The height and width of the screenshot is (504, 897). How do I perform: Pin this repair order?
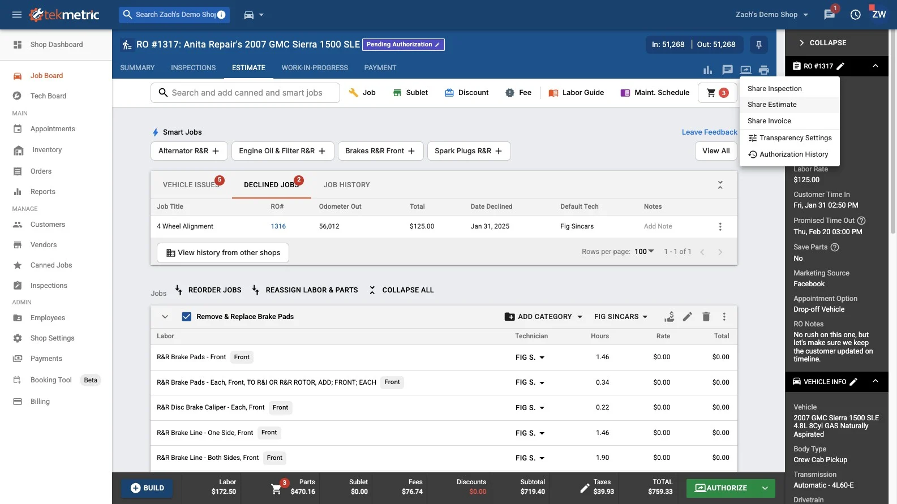pos(759,45)
